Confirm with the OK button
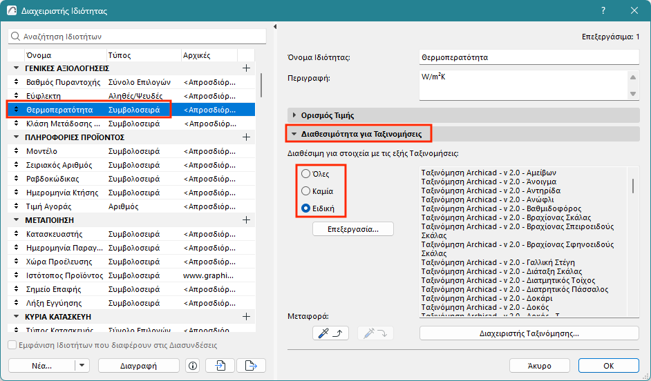This screenshot has width=651, height=381. 609,366
